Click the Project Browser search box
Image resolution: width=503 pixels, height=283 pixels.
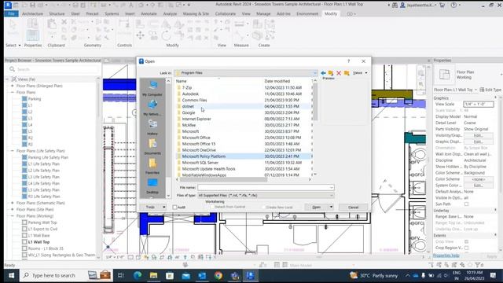[53, 69]
